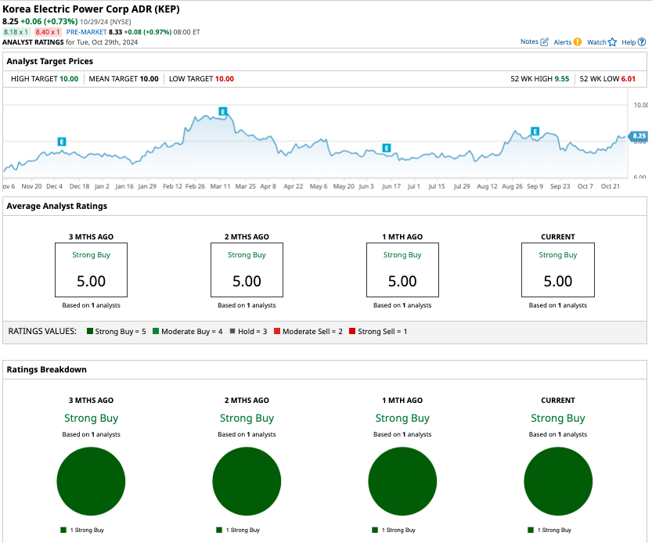This screenshot has width=652, height=543.
Task: Click the Watch star icon
Action: tap(612, 42)
